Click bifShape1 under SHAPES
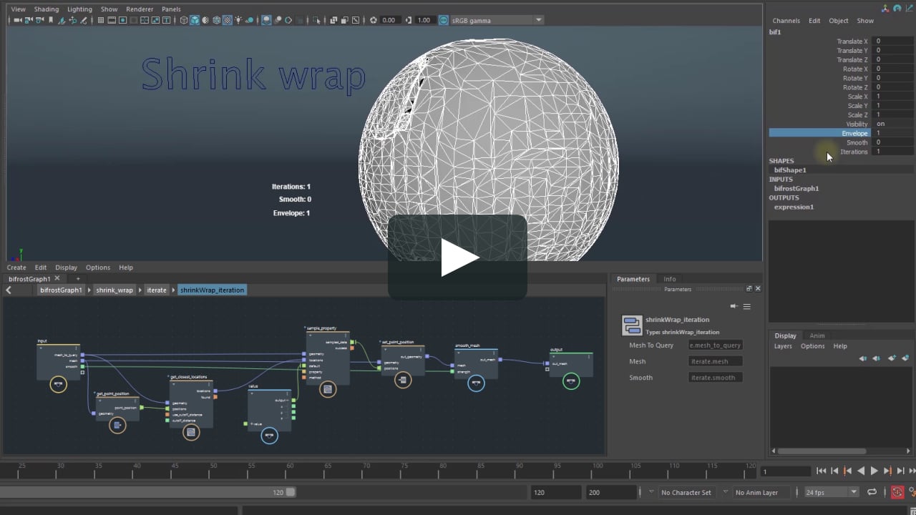This screenshot has height=515, width=916. coord(790,170)
